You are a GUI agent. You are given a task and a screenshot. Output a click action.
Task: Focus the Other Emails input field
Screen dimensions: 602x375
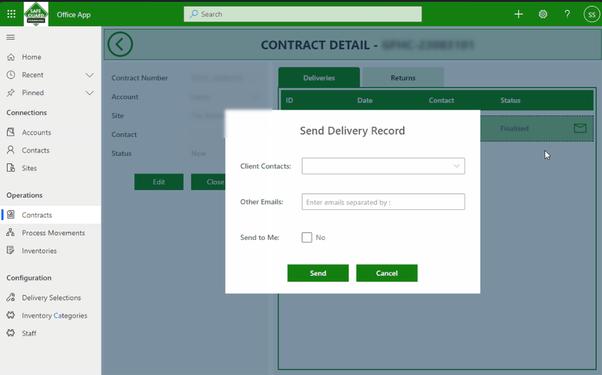[x=383, y=202]
